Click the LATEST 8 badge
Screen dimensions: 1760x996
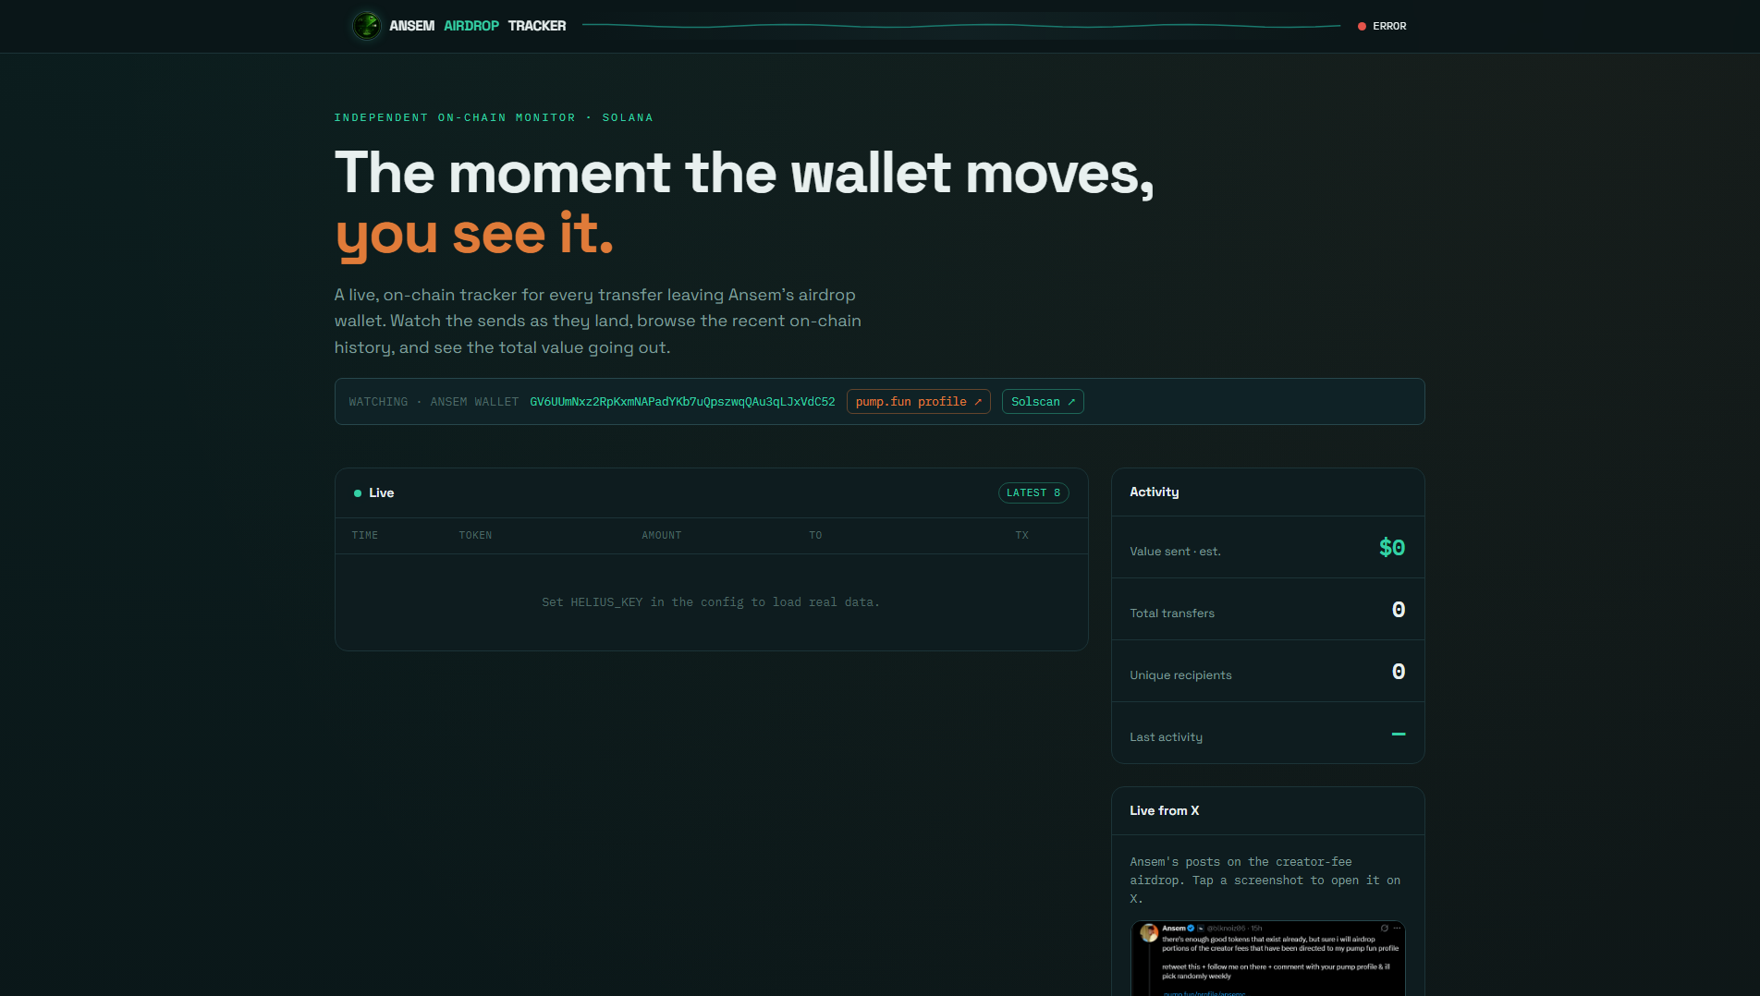point(1033,493)
